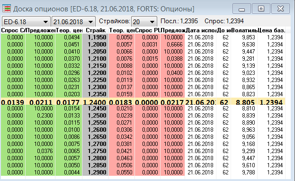This screenshot has width=295, height=181.
Task: Click put offer 0.0217 in highlighted row
Action: 172,102
